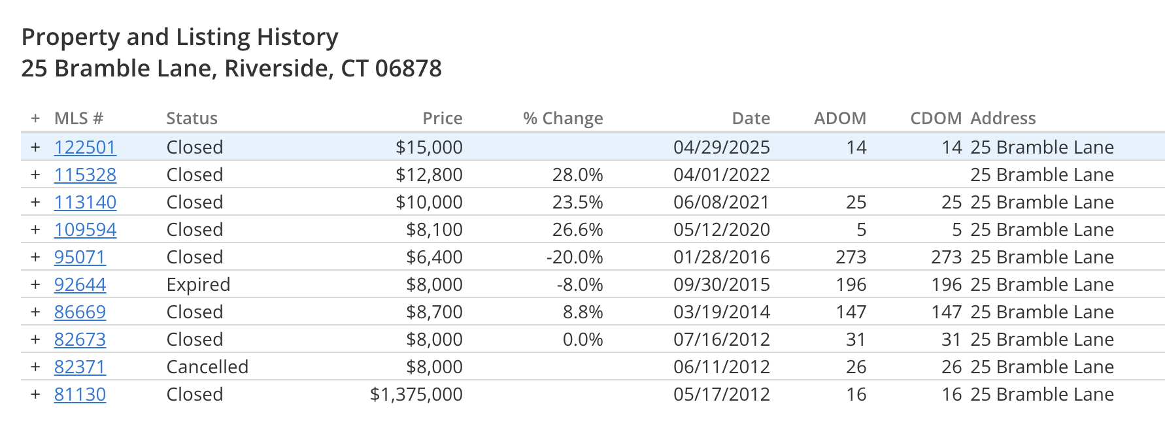Expand row for MLS 122501
1165x434 pixels.
pos(35,147)
